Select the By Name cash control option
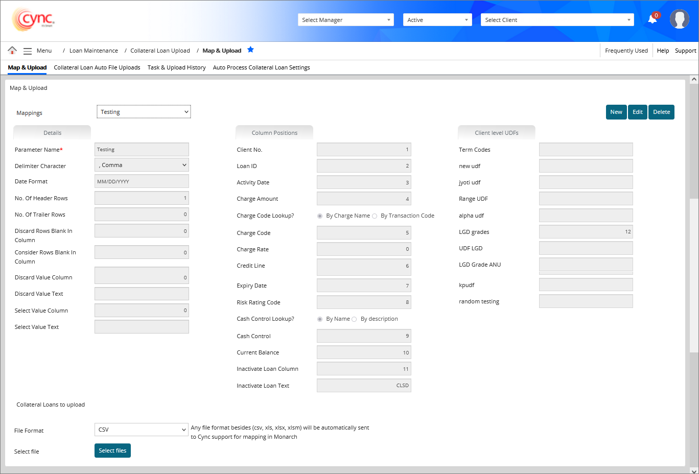The height and width of the screenshot is (474, 699). pyautogui.click(x=320, y=319)
